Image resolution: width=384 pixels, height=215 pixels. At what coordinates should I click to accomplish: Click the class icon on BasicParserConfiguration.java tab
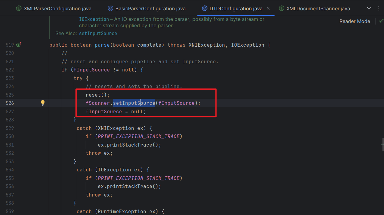click(110, 8)
